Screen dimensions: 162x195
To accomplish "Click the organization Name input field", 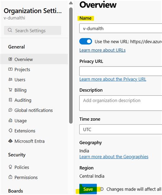I will (x=121, y=28).
